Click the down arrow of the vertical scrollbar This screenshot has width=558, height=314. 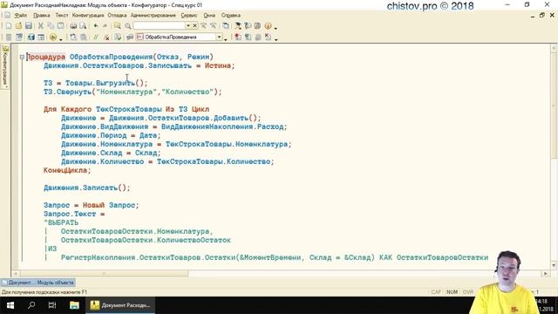pyautogui.click(x=554, y=265)
